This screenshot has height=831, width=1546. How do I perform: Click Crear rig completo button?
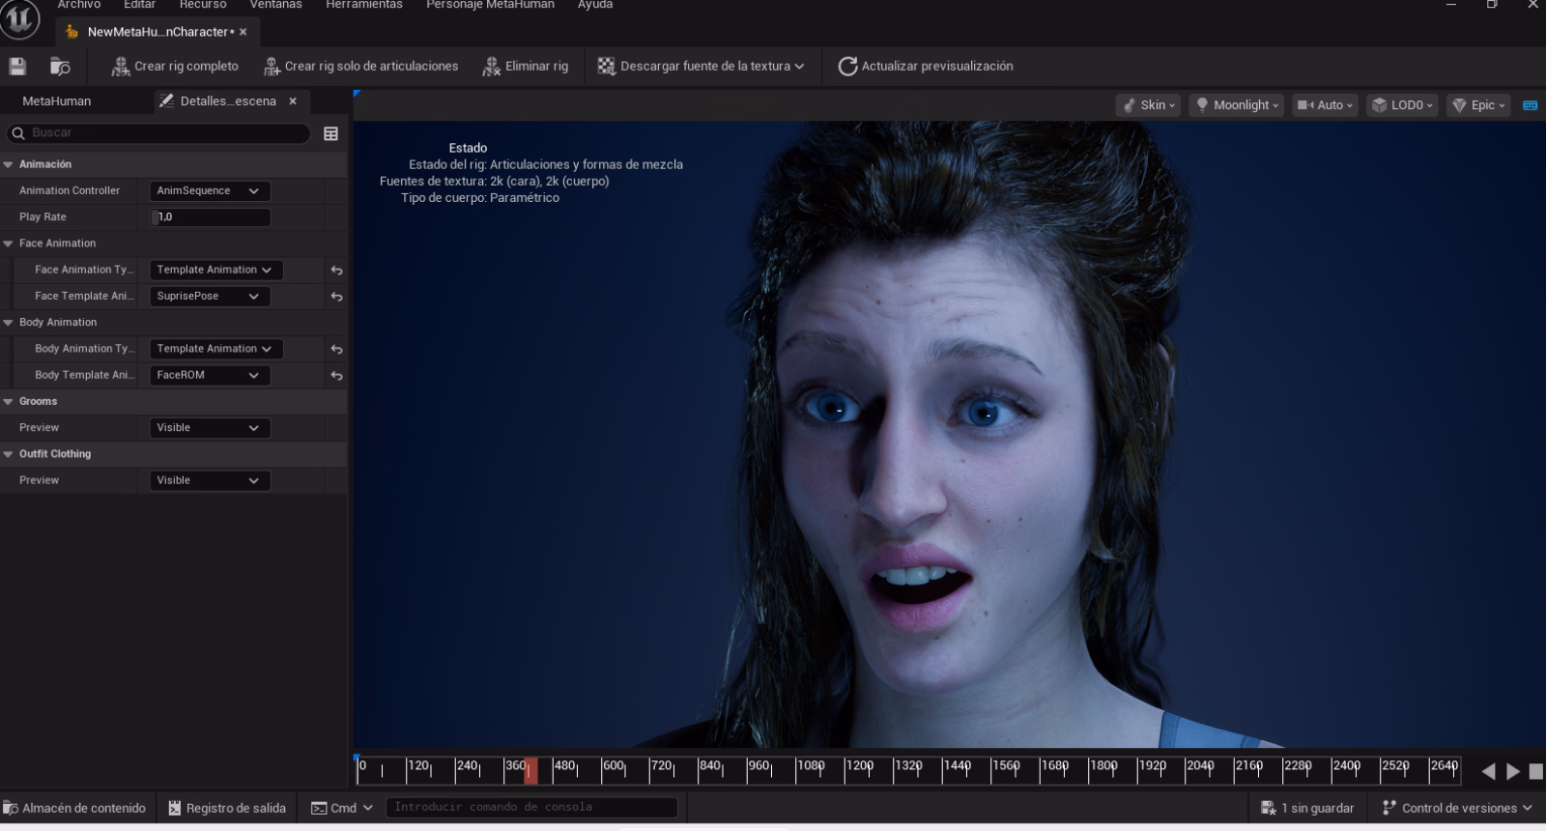click(x=175, y=66)
